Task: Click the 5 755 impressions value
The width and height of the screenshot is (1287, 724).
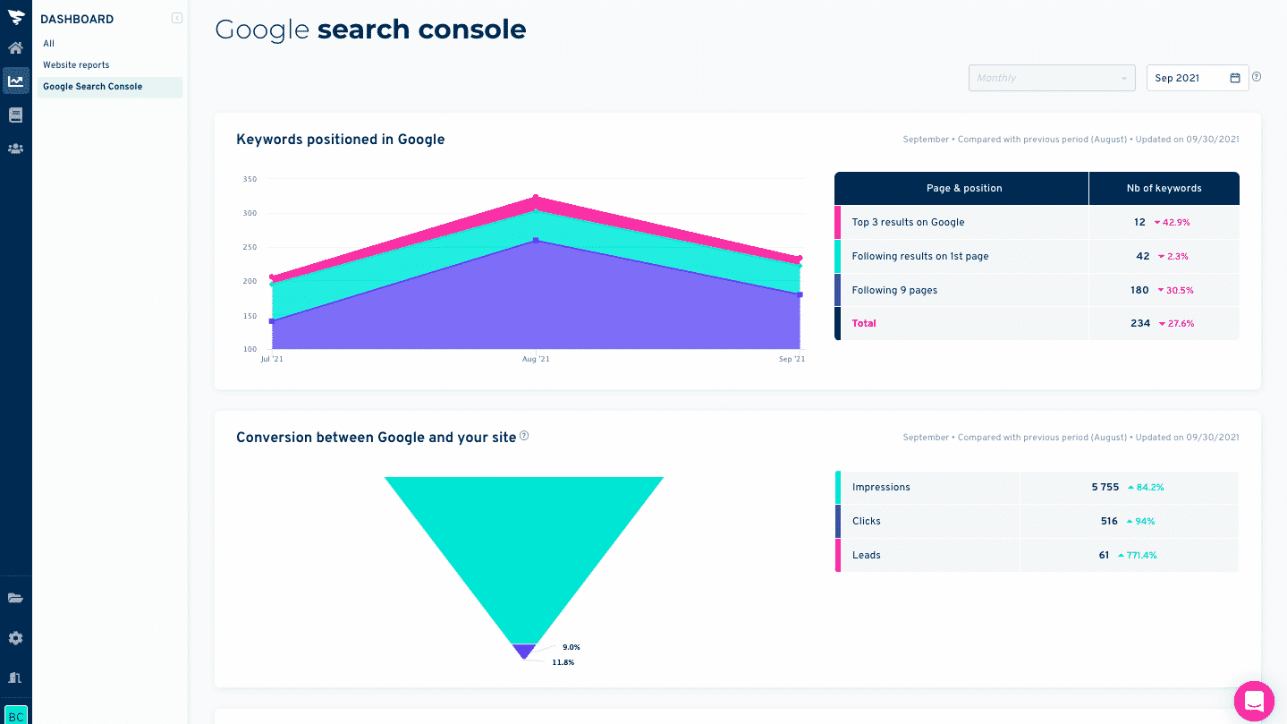Action: point(1105,488)
